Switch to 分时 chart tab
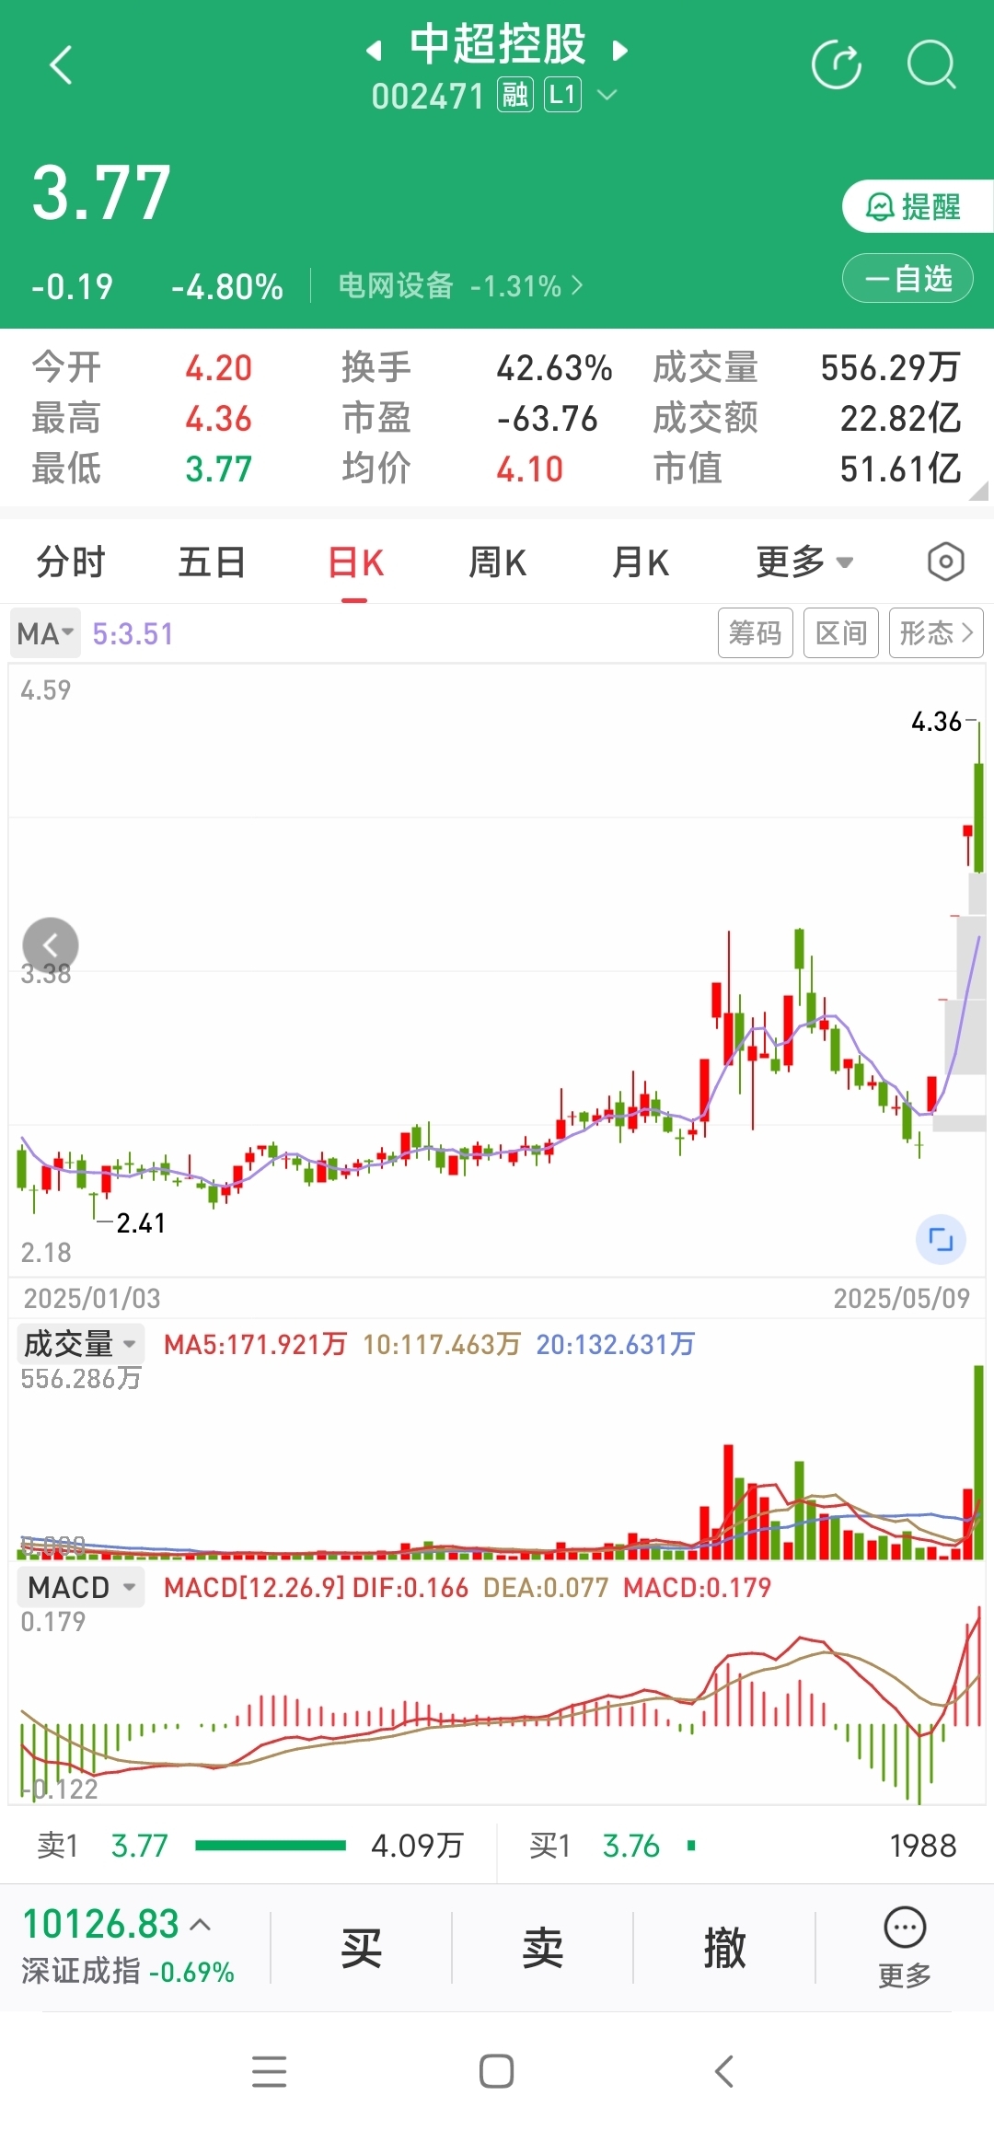 click(x=71, y=562)
